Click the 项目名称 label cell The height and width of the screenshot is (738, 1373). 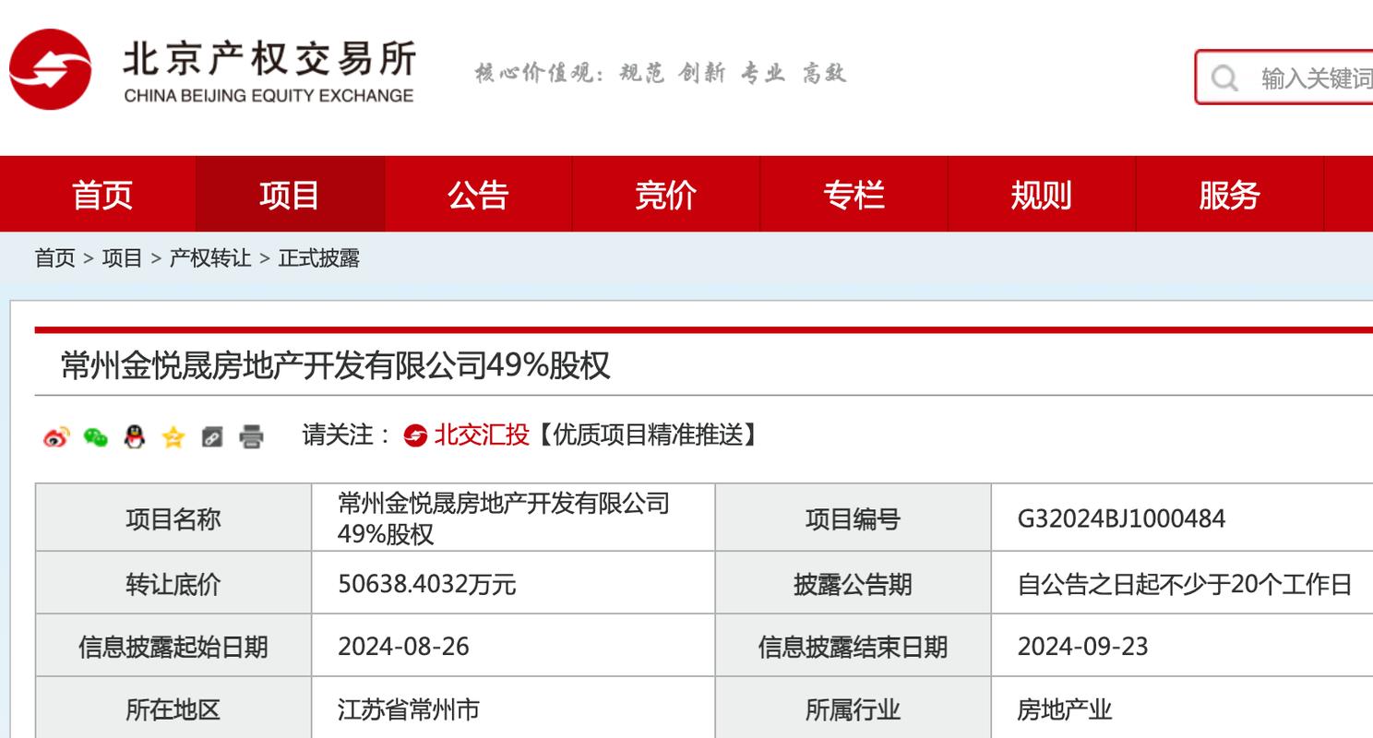click(x=173, y=518)
